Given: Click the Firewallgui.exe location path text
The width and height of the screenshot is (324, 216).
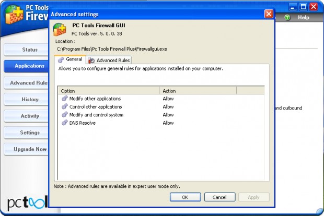Looking at the screenshot, I should click(x=112, y=49).
